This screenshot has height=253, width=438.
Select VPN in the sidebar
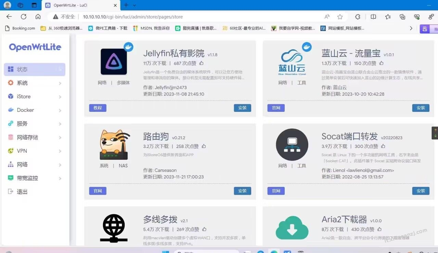pyautogui.click(x=35, y=151)
